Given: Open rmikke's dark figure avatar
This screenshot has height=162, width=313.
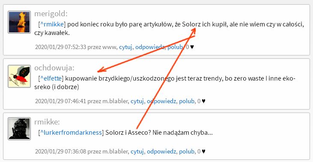Looking at the screenshot, I should [x=19, y=129].
